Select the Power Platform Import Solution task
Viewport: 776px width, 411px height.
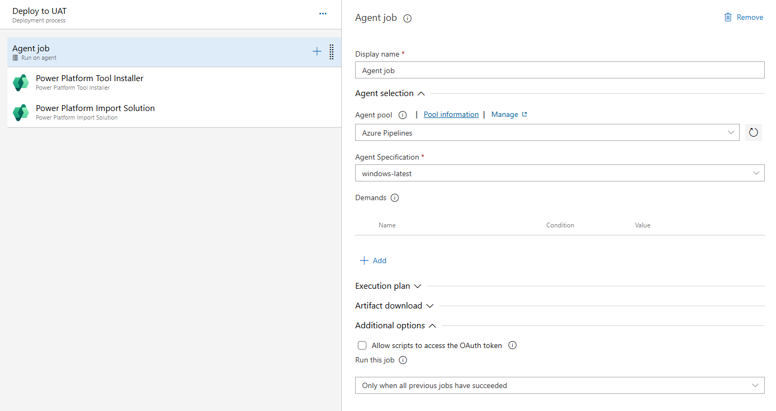pos(95,112)
